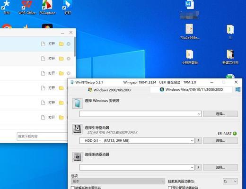The width and height of the screenshot is (246, 189).
Task: Click the 选择系统驱动器 section icon
Action: pos(77,157)
